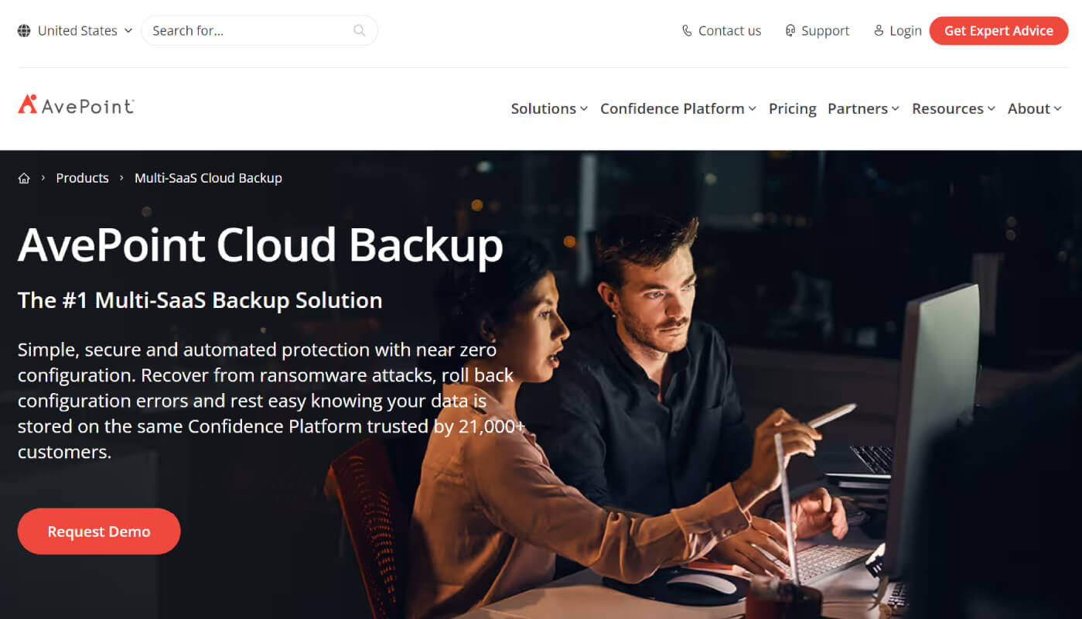Click the home icon in breadcrumb
The height and width of the screenshot is (619, 1082).
click(x=24, y=178)
